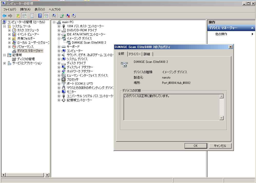Select デバイス マネージャー in left tree
Image resolution: width=256 pixels, height=183 pixels.
coord(30,51)
